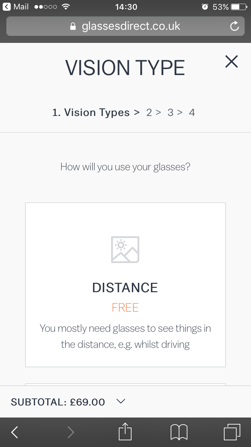Viewport: 251px width, 447px height.
Task: Tap Safari back arrow
Action: pyautogui.click(x=14, y=432)
